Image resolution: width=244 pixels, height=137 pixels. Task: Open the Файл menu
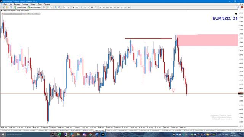point(5,4)
